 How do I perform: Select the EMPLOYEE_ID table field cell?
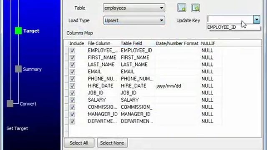[136, 50]
